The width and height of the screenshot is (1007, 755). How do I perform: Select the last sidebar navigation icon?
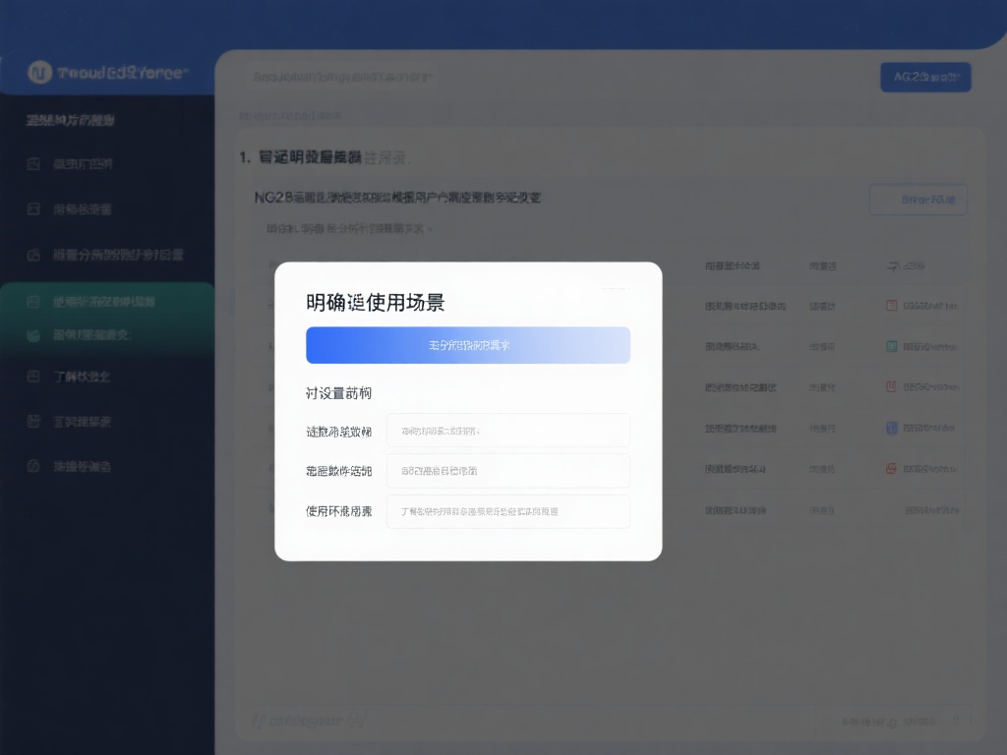tap(33, 466)
